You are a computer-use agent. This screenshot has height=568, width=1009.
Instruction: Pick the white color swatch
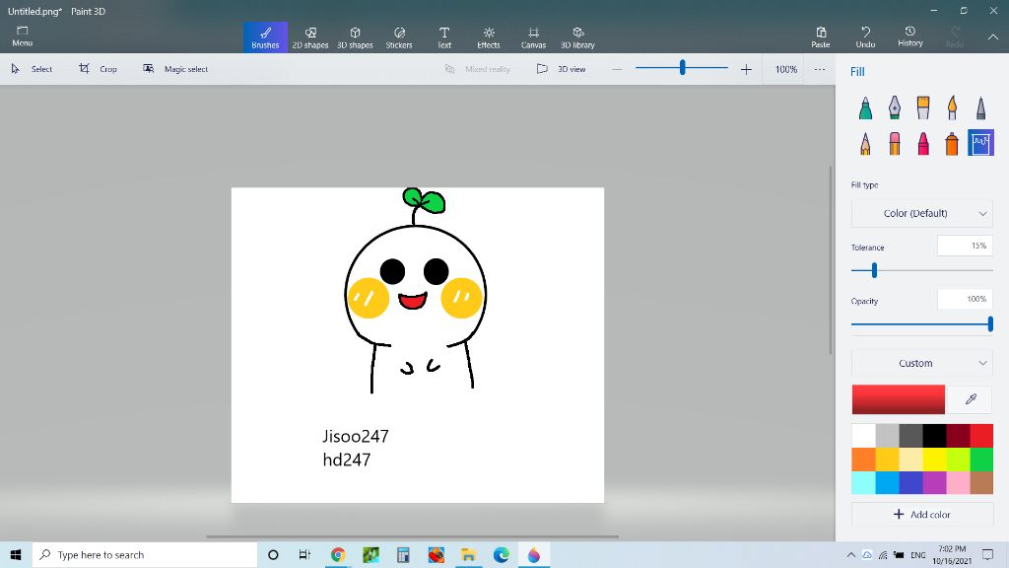(x=863, y=435)
